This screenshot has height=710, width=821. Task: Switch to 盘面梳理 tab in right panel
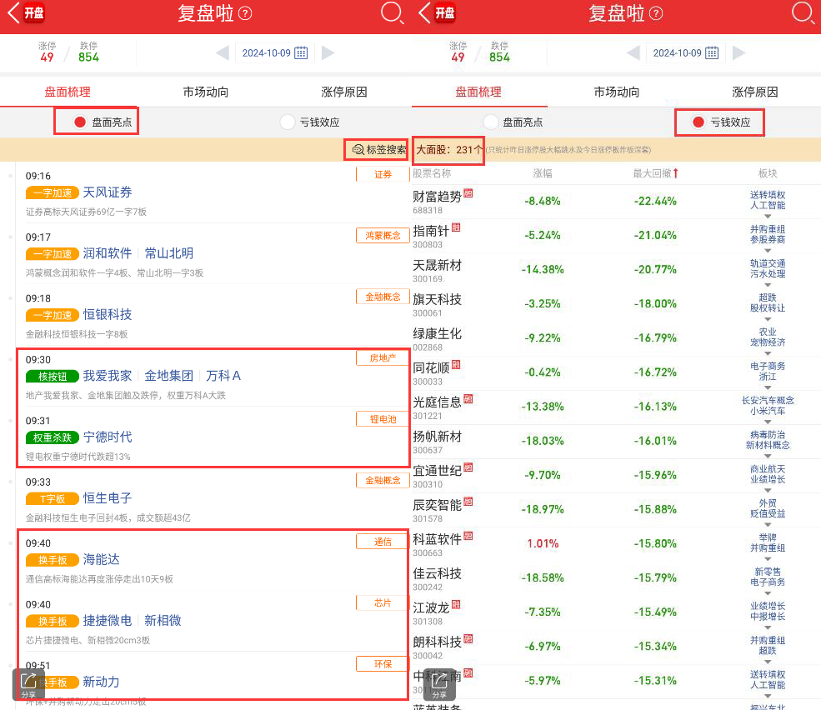478,92
